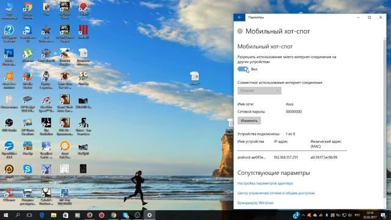Switch РУС input language indicator
This screenshot has width=391, height=220.
[357, 215]
